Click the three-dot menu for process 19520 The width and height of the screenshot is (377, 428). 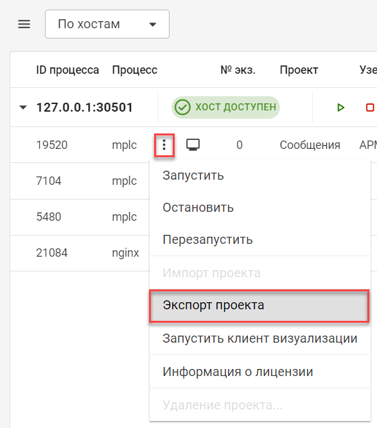coord(164,145)
